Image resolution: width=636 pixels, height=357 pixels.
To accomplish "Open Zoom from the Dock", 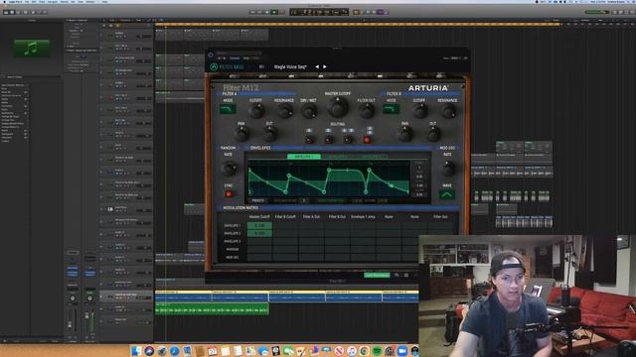I will pyautogui.click(x=402, y=350).
